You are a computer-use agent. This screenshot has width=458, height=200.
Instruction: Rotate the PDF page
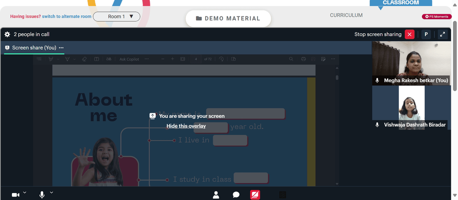[221, 59]
